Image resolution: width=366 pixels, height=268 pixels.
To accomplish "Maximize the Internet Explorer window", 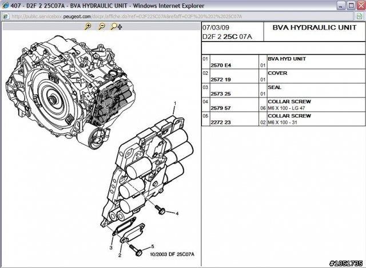I will (x=351, y=6).
